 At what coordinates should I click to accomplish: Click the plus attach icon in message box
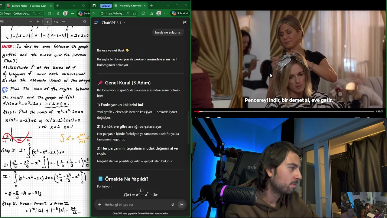[x=100, y=204]
